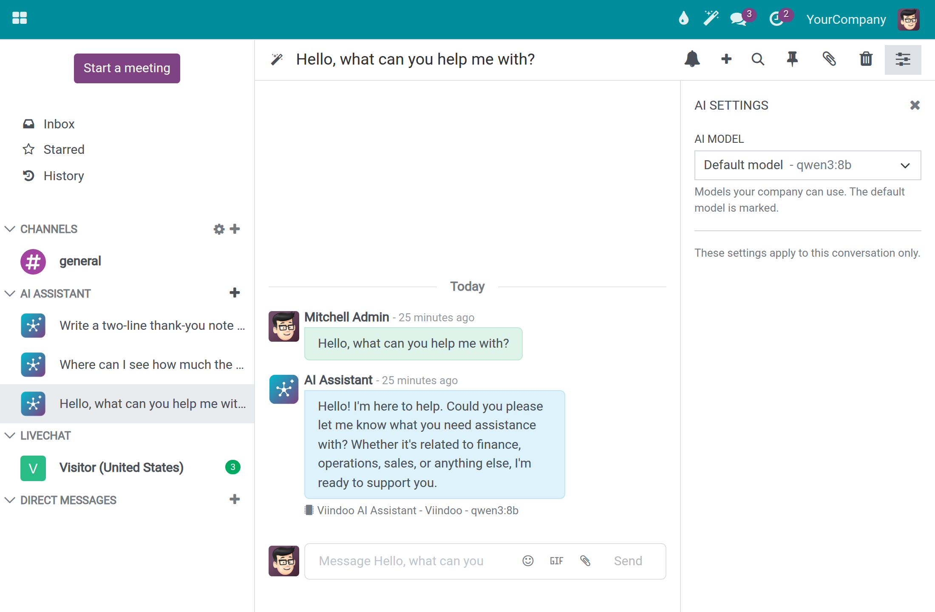Show attachments with header paperclip icon

click(829, 59)
